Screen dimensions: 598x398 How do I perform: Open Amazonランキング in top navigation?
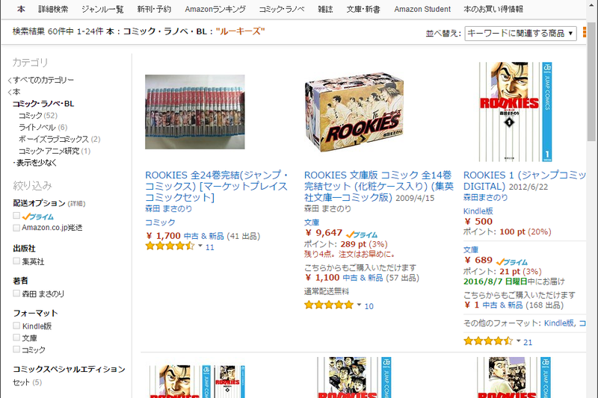(215, 9)
